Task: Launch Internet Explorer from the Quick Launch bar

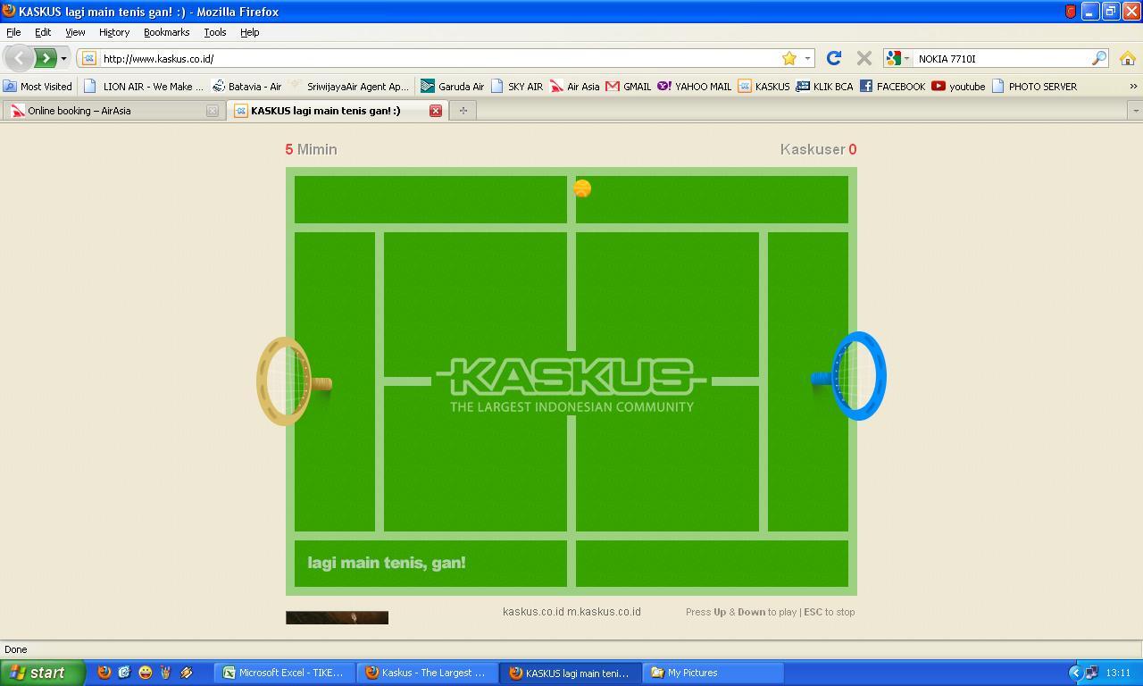Action: [x=124, y=673]
